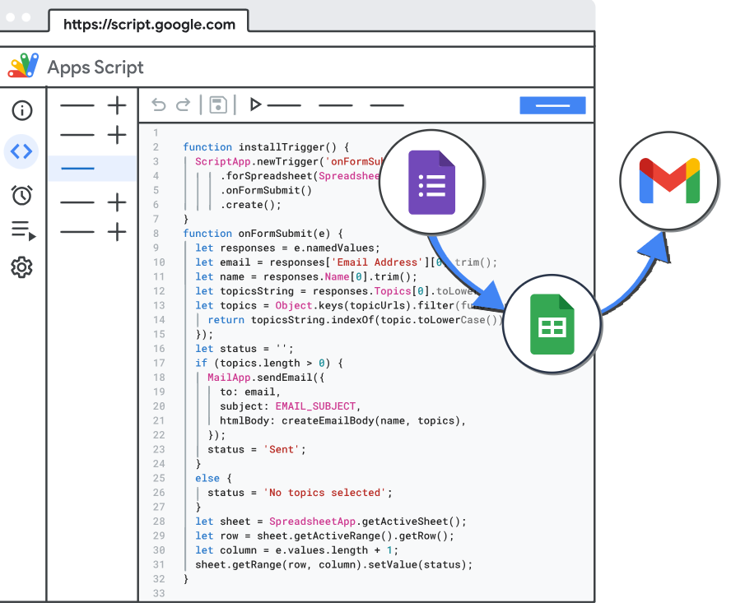Click the topmost plus icon in files panel
Screen dimensions: 745x612
[x=117, y=105]
